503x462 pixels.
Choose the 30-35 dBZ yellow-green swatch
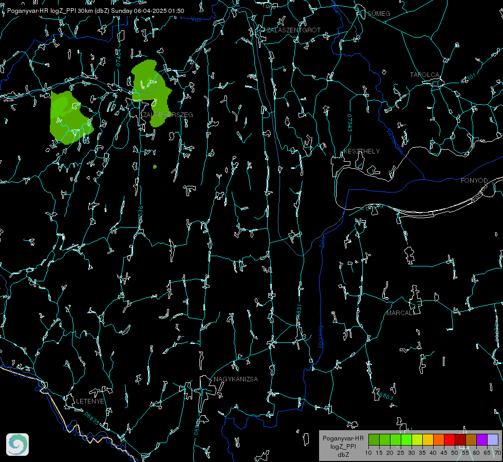(x=417, y=439)
